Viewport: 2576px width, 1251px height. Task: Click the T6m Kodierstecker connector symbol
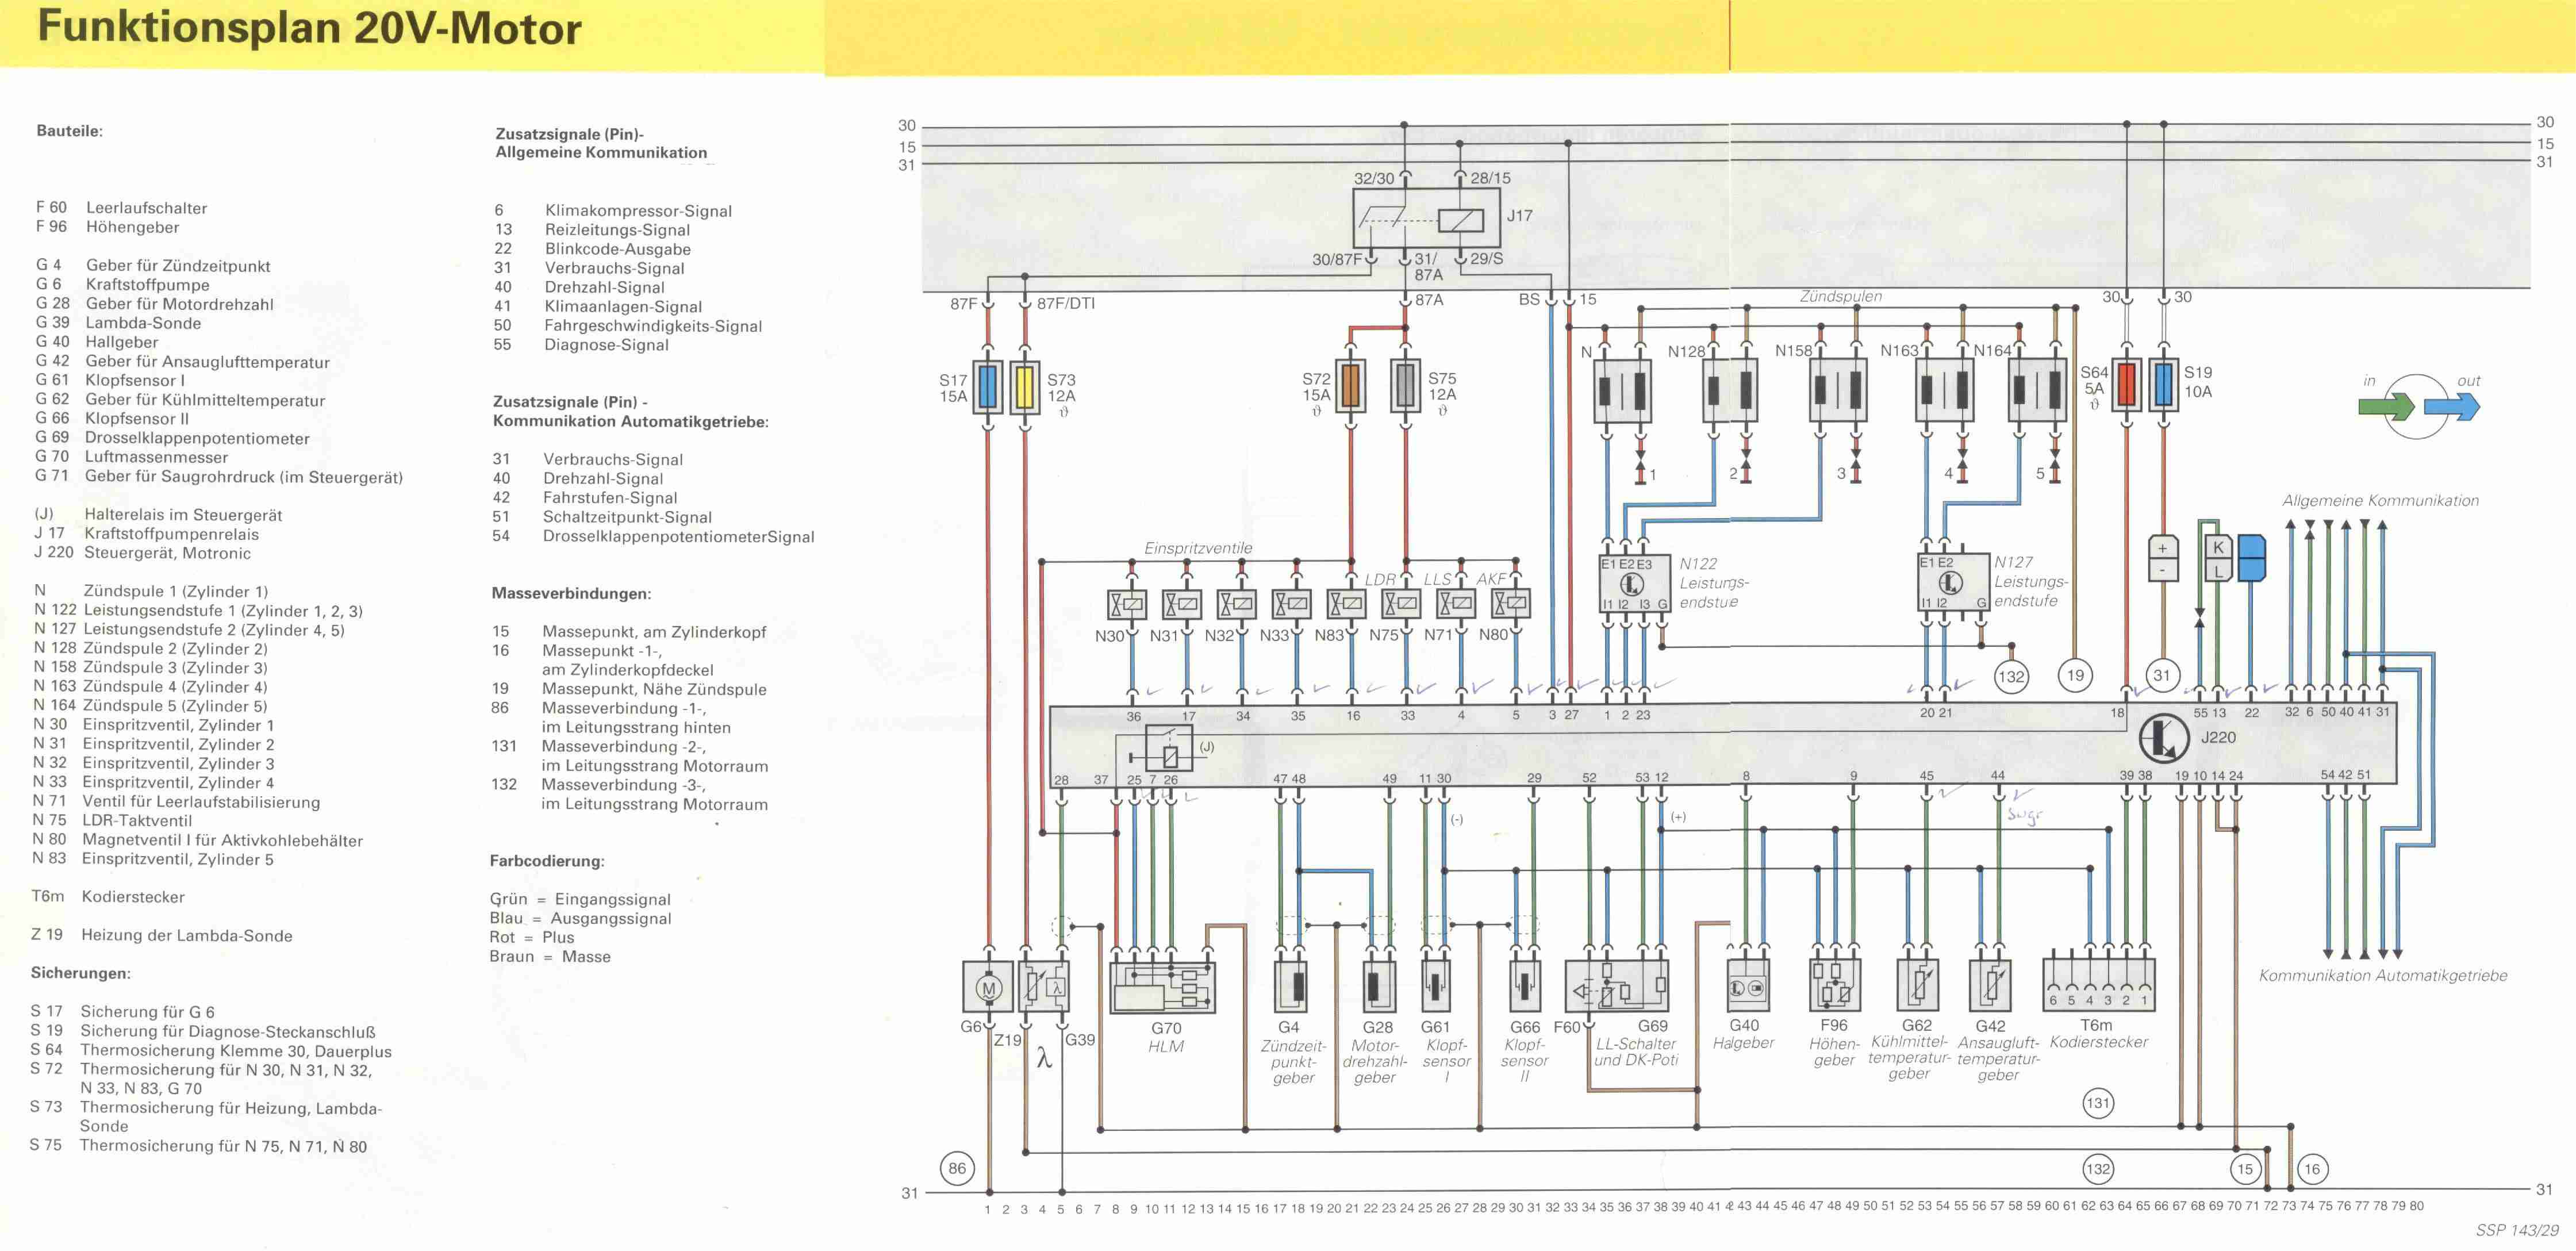(2098, 984)
